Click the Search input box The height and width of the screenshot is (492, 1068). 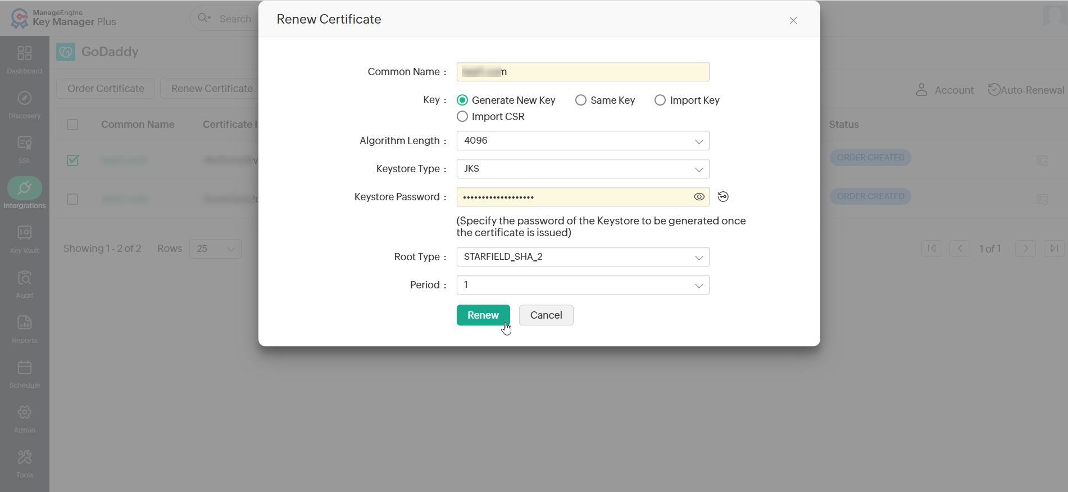[x=235, y=19]
